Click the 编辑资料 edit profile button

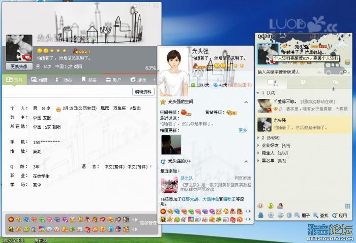143,92
